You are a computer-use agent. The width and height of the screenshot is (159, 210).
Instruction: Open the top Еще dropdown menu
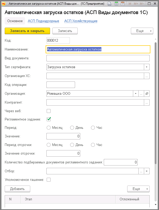142,31
